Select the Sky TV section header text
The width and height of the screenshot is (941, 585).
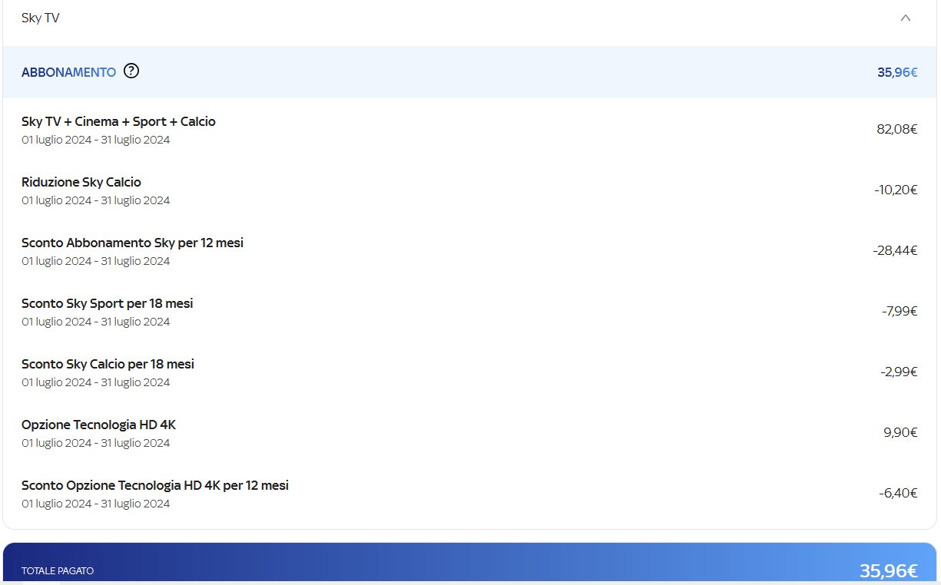pos(41,18)
